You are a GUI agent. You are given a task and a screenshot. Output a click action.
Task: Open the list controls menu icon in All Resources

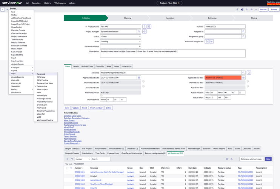[67, 159]
